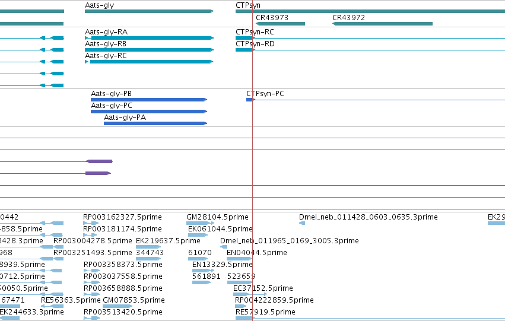Click the RP003004278.5prime EST label

coord(93,241)
